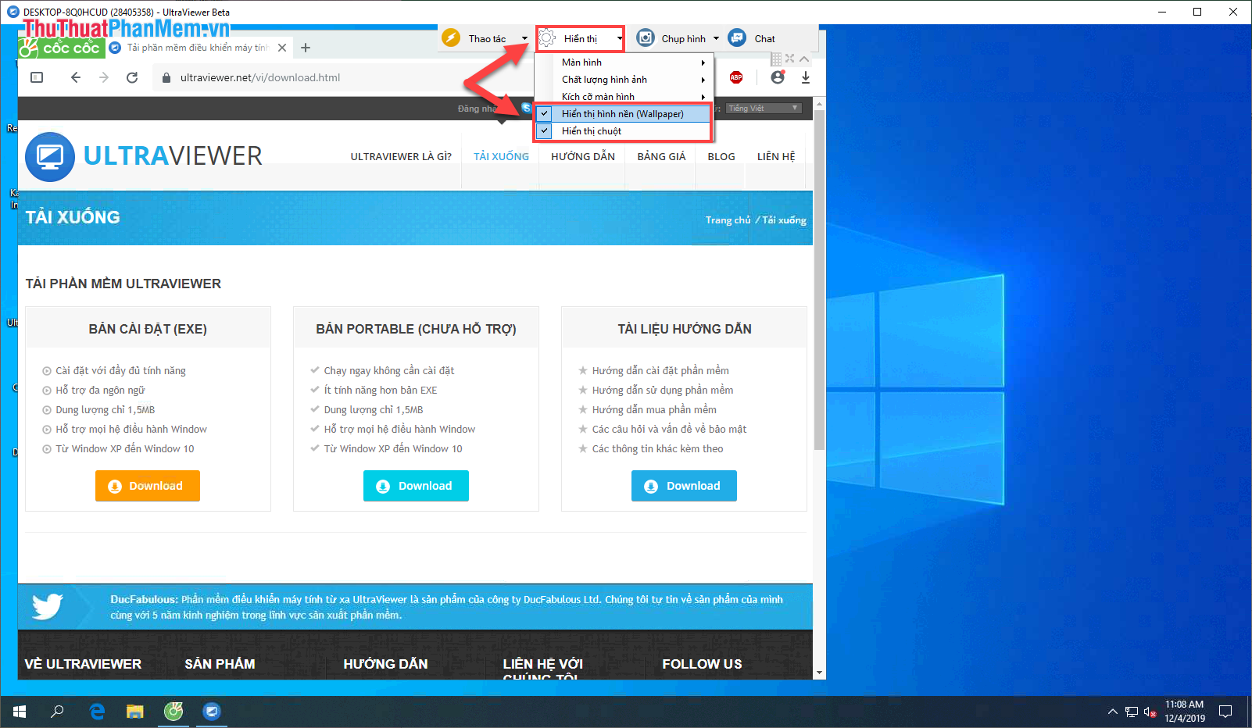Click Download for Tài liệu hướng dẫn
The image size is (1252, 728).
click(684, 486)
